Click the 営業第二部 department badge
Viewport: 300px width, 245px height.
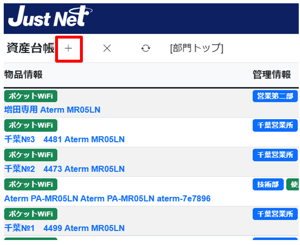tap(275, 96)
